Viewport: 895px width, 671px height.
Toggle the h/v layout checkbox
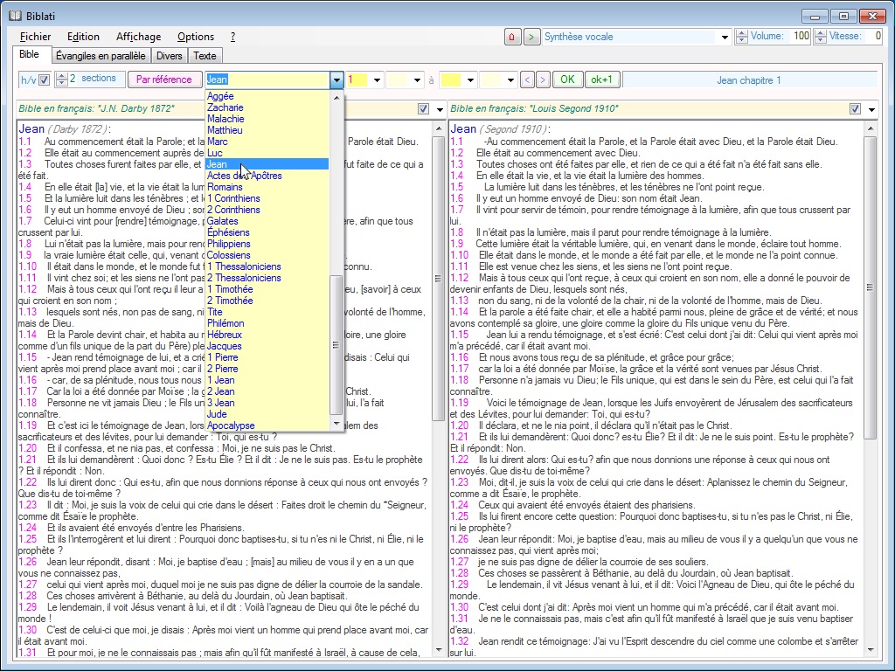point(44,80)
